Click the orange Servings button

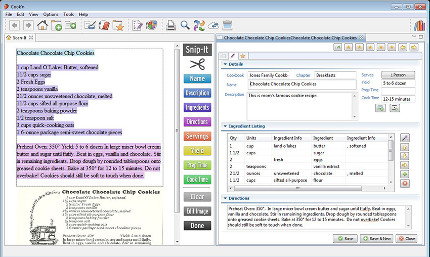click(x=197, y=136)
